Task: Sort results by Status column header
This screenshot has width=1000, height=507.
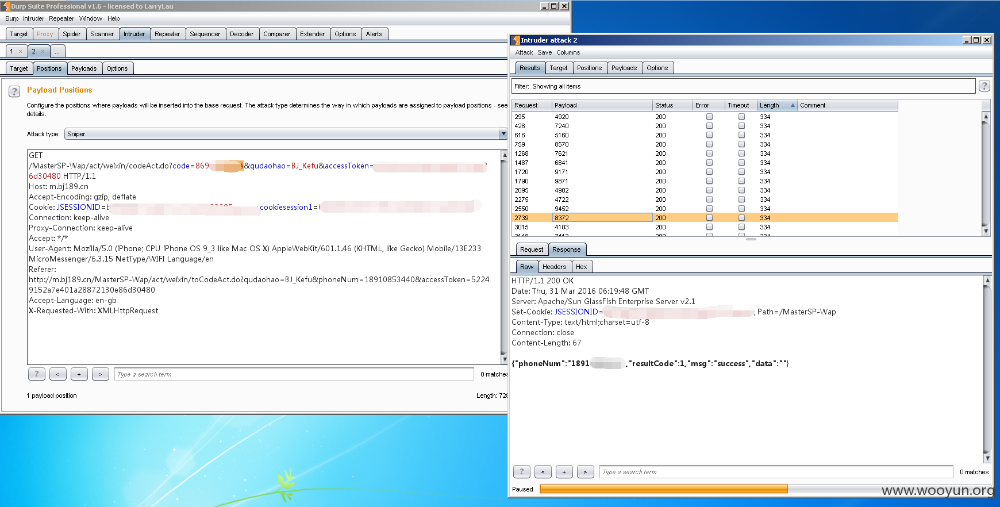Action: click(x=672, y=105)
